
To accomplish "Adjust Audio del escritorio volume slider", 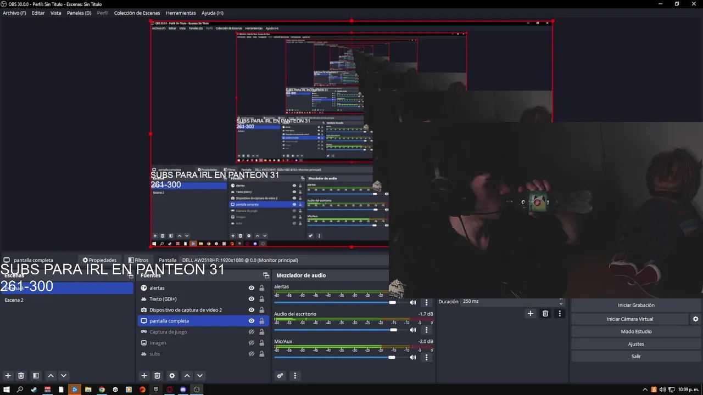I will click(393, 330).
